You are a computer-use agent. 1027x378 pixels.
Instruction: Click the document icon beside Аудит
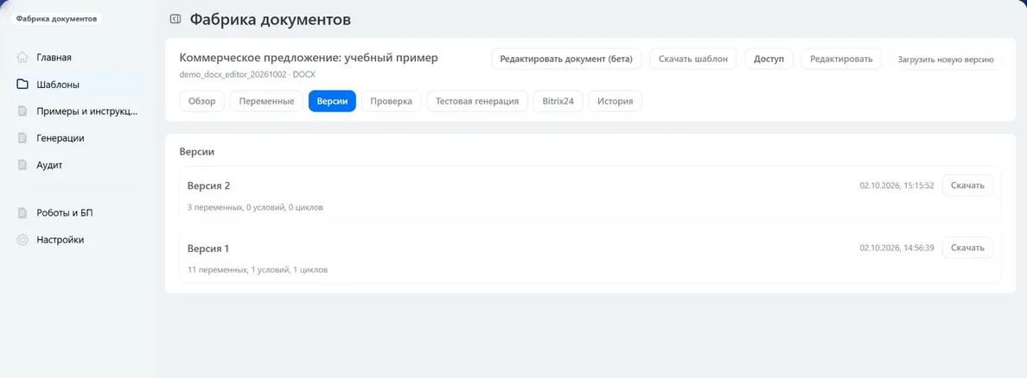click(x=22, y=165)
